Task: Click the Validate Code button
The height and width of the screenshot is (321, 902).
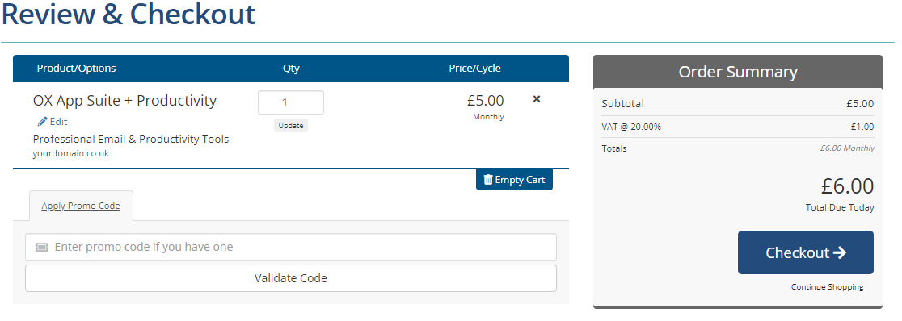Action: [x=290, y=278]
